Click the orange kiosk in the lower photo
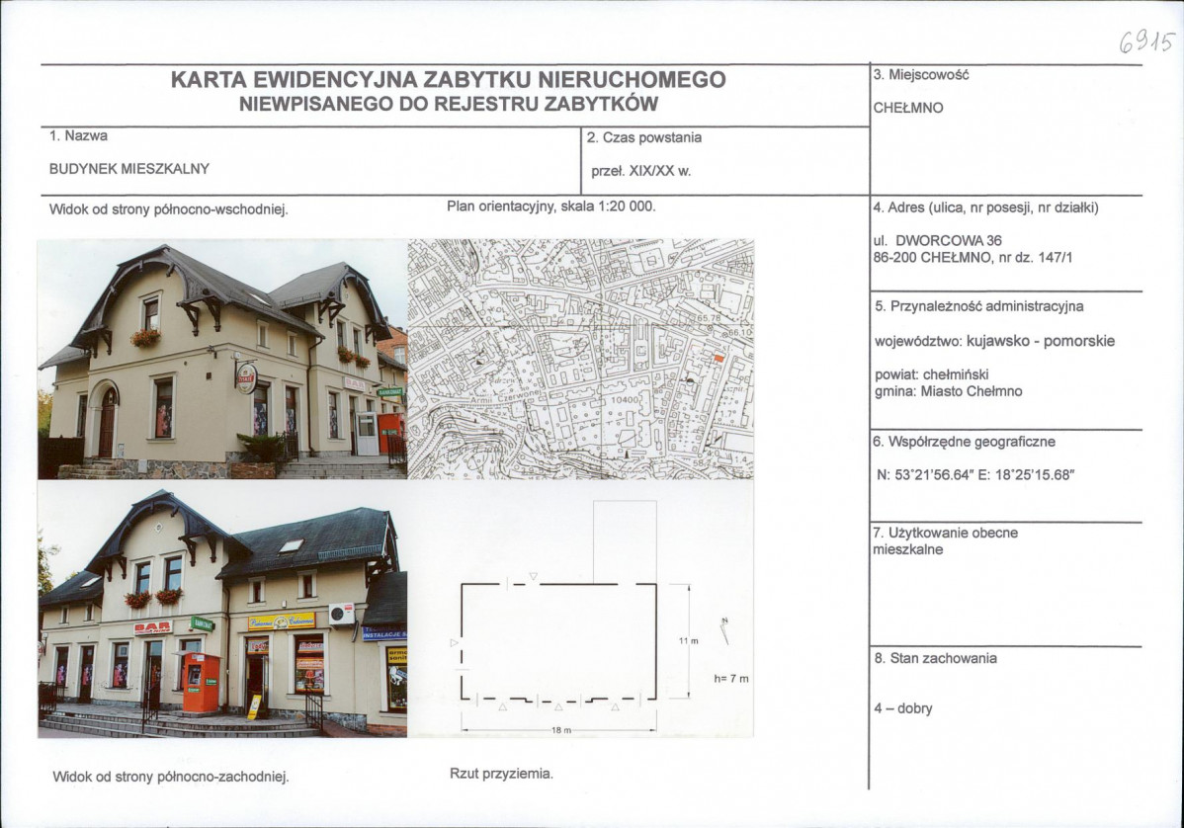1184x828 pixels. (x=201, y=683)
